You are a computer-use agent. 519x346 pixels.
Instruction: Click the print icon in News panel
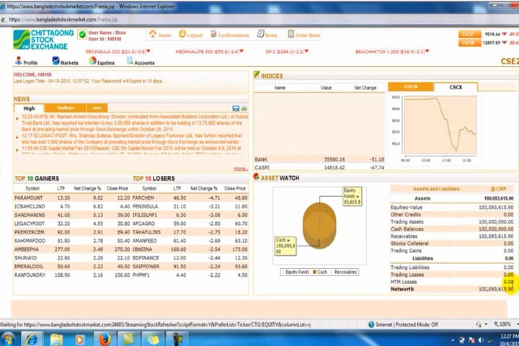(x=244, y=108)
